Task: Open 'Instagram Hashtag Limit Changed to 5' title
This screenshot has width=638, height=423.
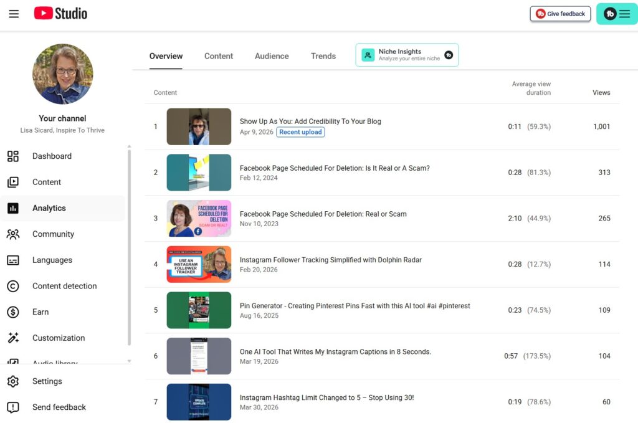Action: pos(326,398)
